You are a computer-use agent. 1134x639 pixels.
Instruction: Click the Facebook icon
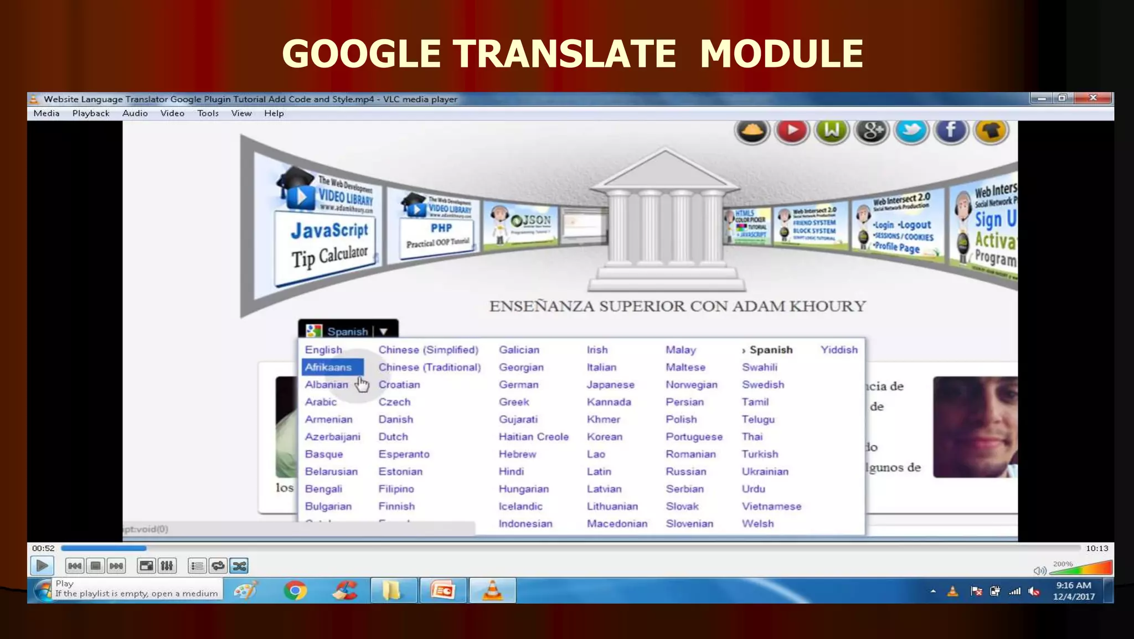(951, 131)
